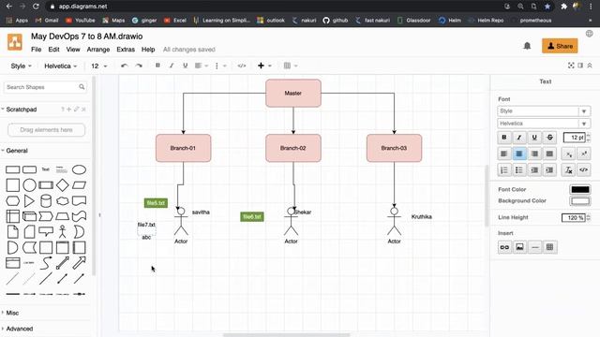Viewport: 600px width, 337px height.
Task: Insert image from the Insert row
Action: (519, 247)
